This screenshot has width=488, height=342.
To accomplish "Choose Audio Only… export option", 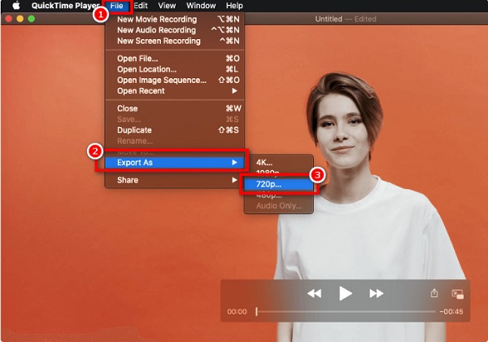I will [278, 205].
